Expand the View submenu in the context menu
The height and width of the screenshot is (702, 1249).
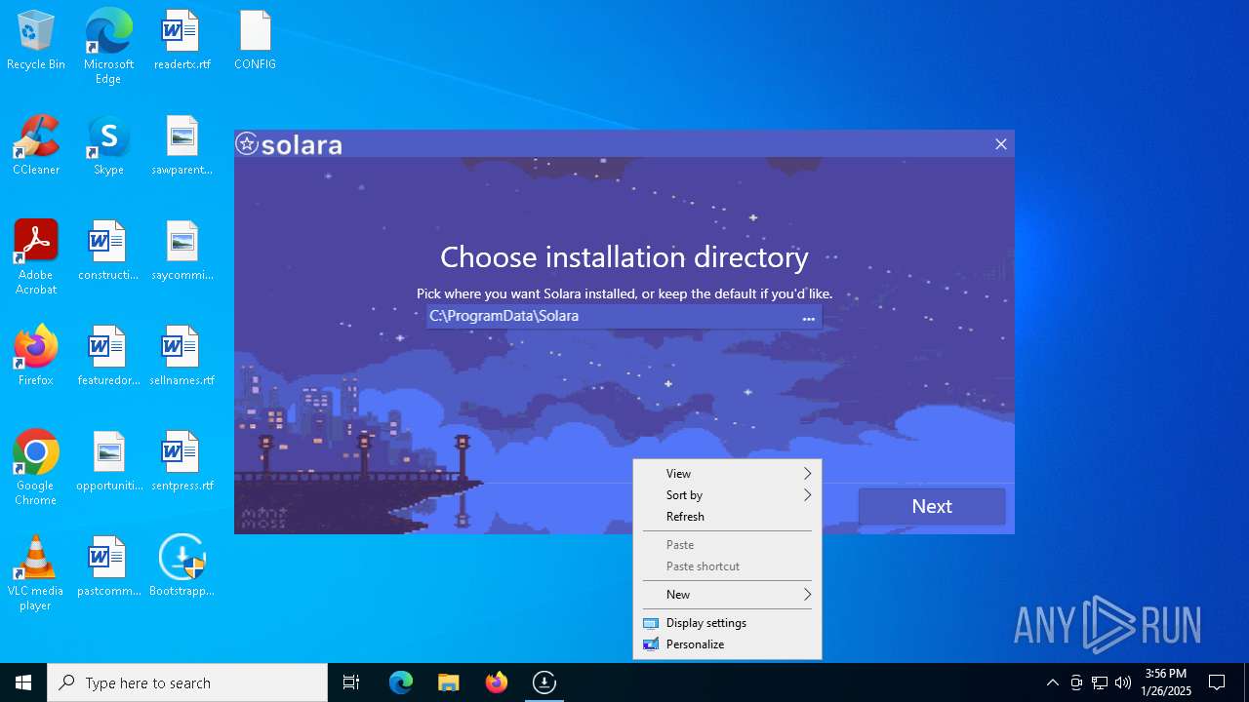727,474
